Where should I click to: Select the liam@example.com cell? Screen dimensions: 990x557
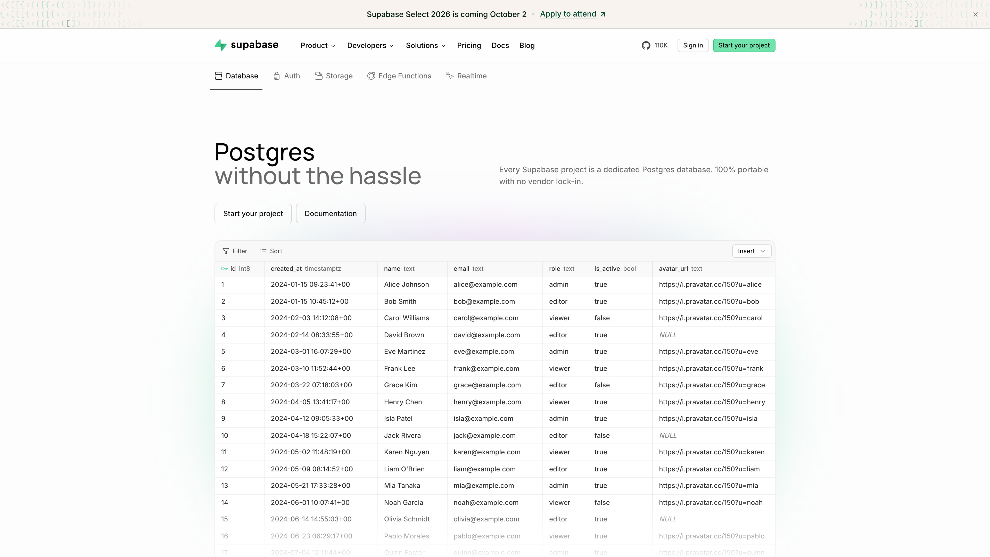[x=495, y=469]
